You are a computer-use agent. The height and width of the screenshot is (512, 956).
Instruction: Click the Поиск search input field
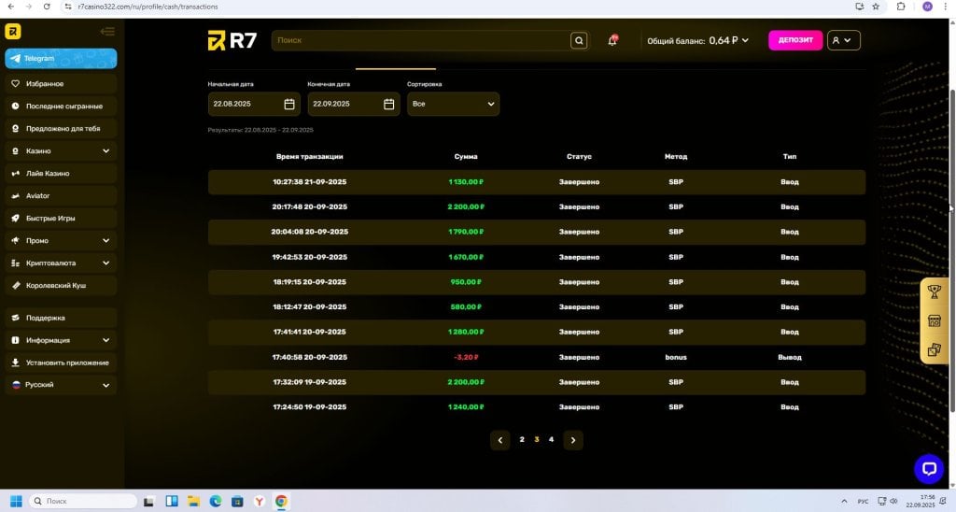point(421,41)
